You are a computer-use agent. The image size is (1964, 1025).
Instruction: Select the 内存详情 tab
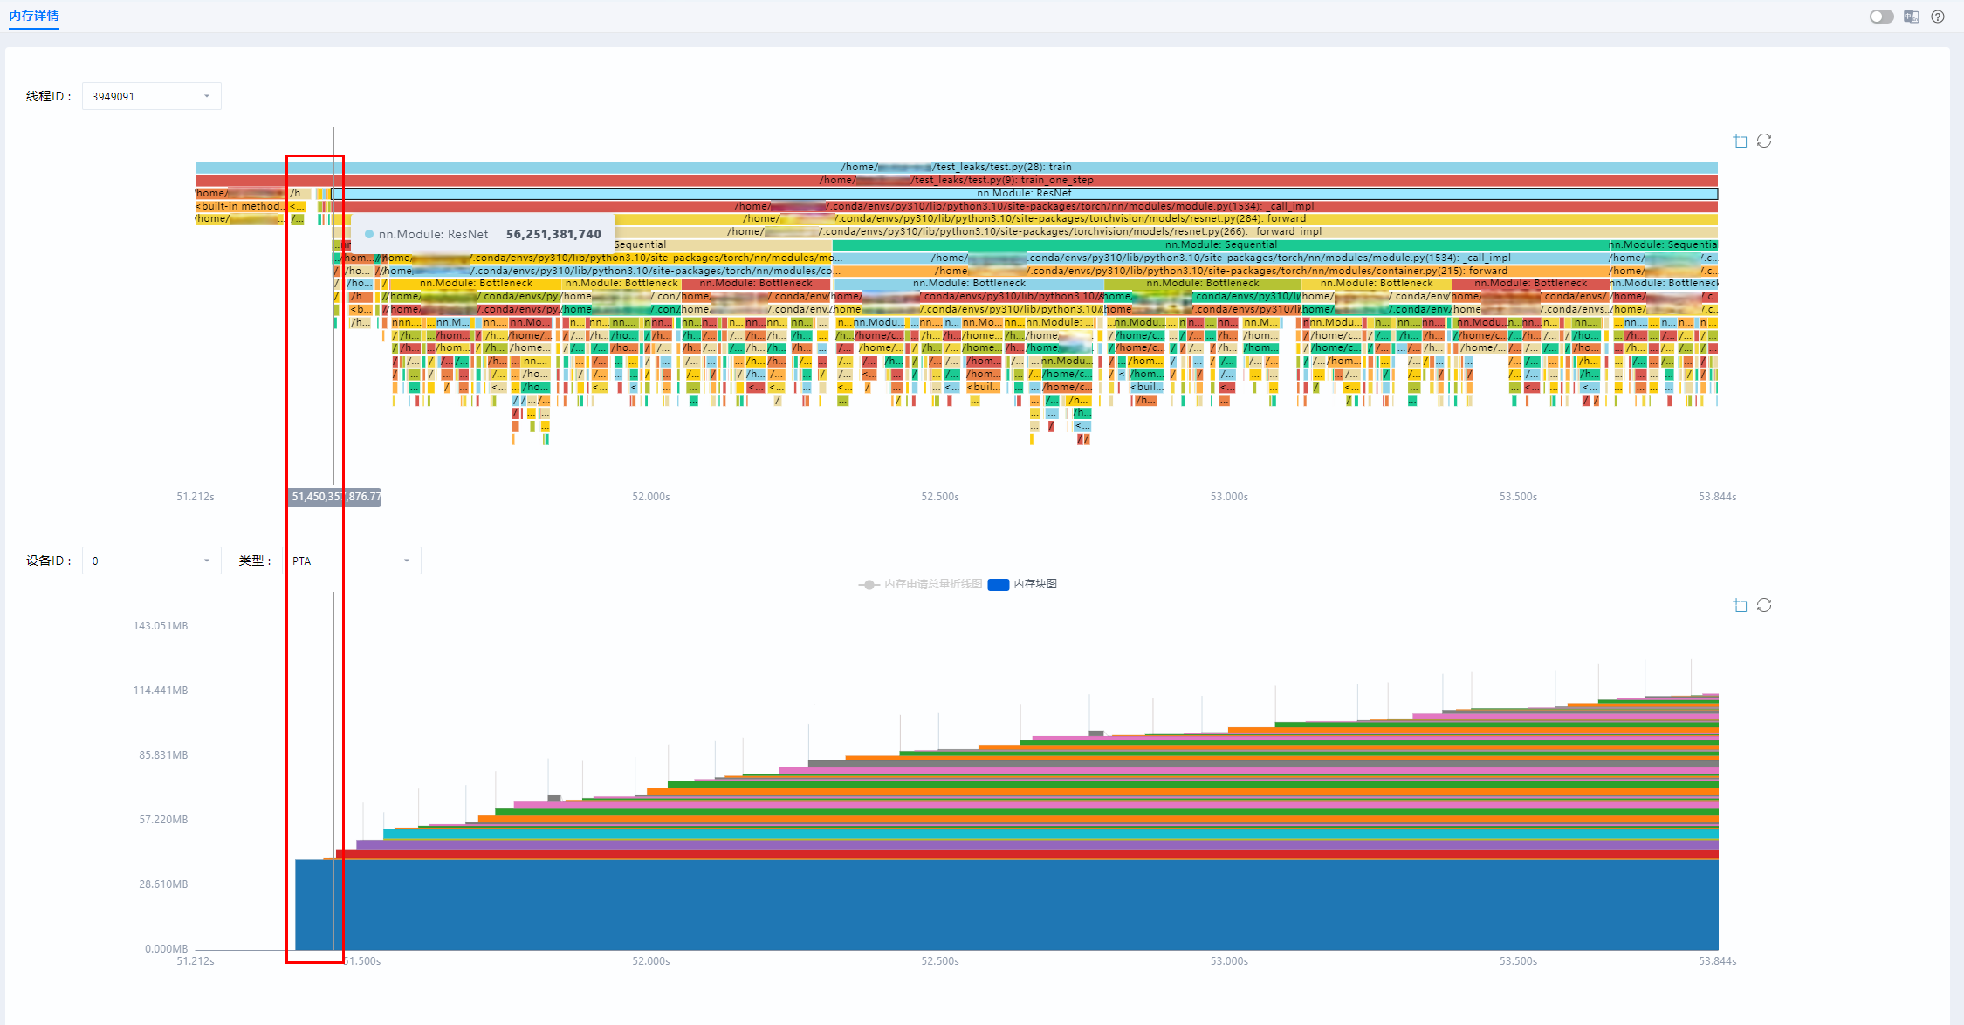click(x=34, y=16)
